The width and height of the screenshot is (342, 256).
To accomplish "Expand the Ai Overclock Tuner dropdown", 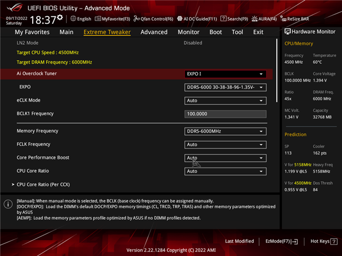I will 225,74.
